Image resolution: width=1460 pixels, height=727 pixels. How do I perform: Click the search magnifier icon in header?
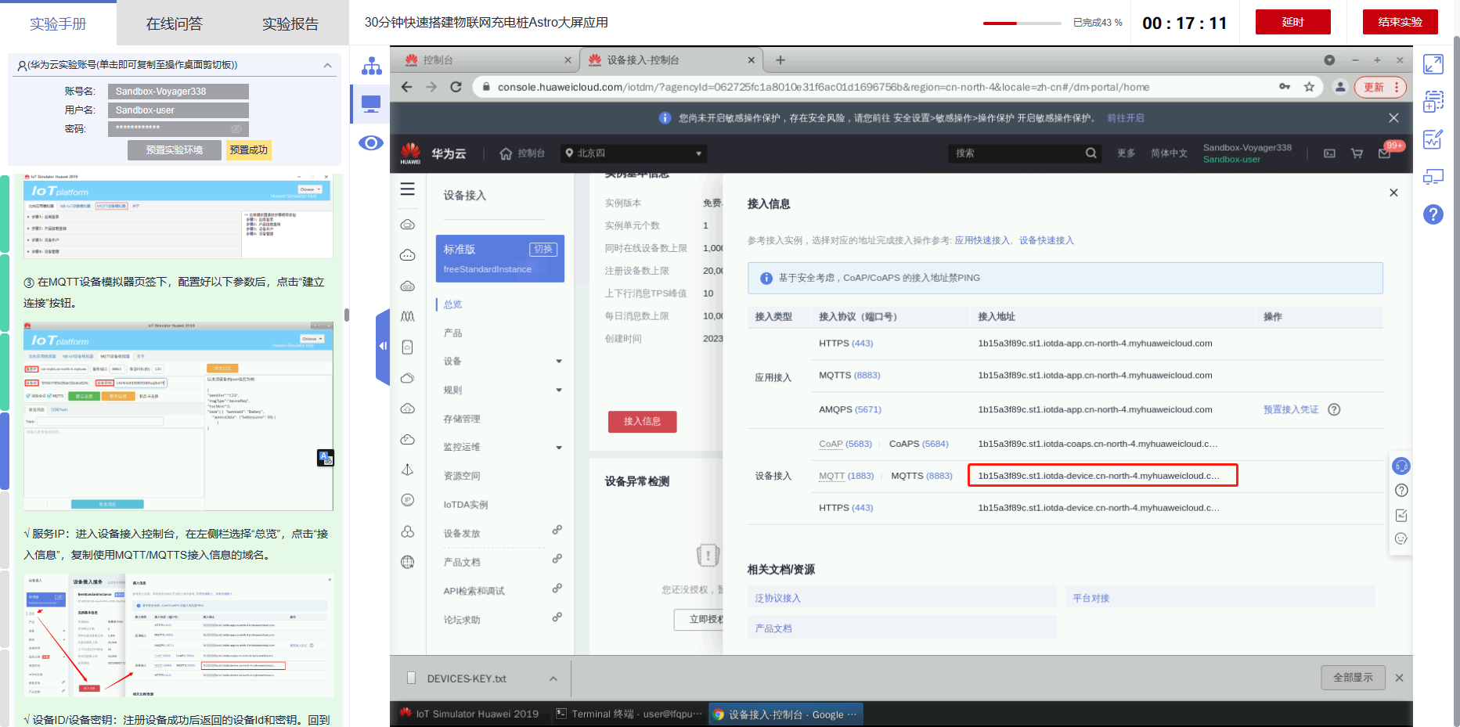tap(1091, 153)
